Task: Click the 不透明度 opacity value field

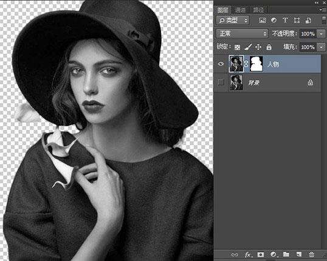Action: [x=308, y=34]
